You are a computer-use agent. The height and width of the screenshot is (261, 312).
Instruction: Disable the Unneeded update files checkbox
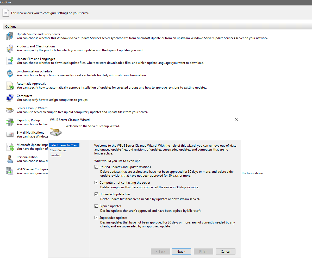pos(96,194)
